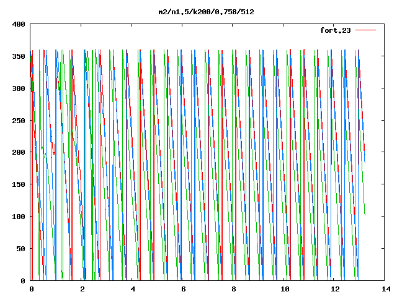This screenshot has width=397, height=297.
Task: Click the red legend line sample
Action: tap(365, 30)
